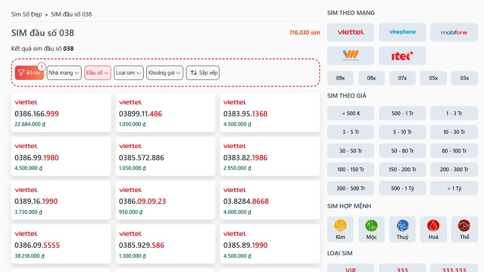Select the Viettel network logo

[350, 32]
